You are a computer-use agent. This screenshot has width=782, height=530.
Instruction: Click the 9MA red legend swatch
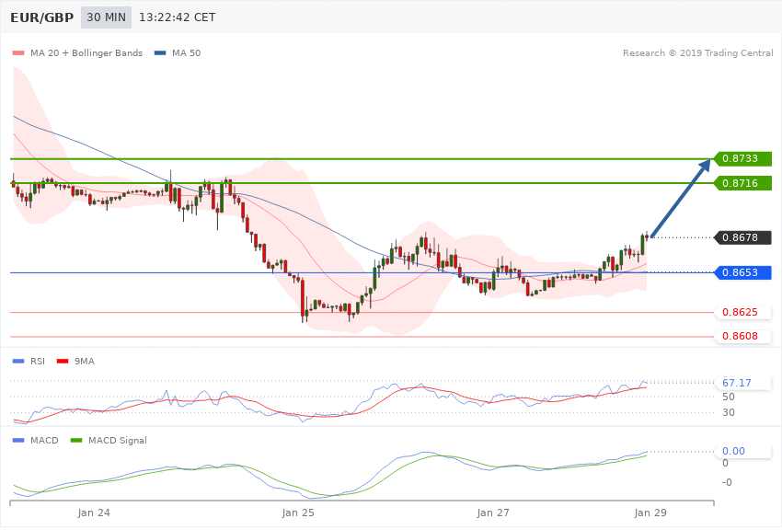coord(63,361)
